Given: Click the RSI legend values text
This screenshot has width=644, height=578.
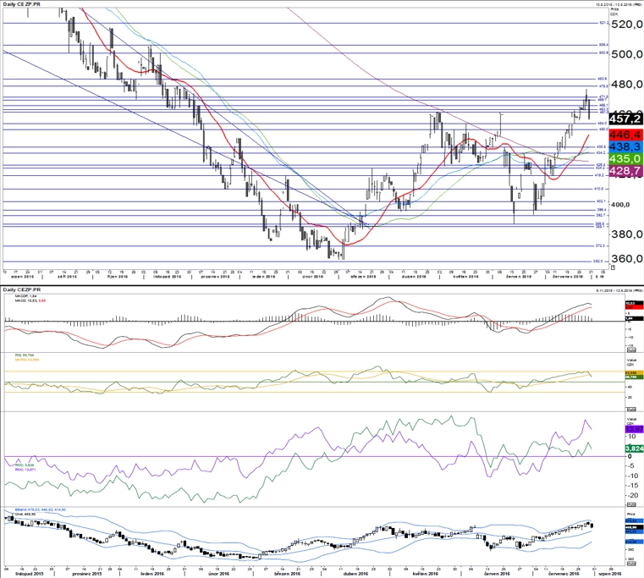Looking at the screenshot, I should (x=26, y=357).
